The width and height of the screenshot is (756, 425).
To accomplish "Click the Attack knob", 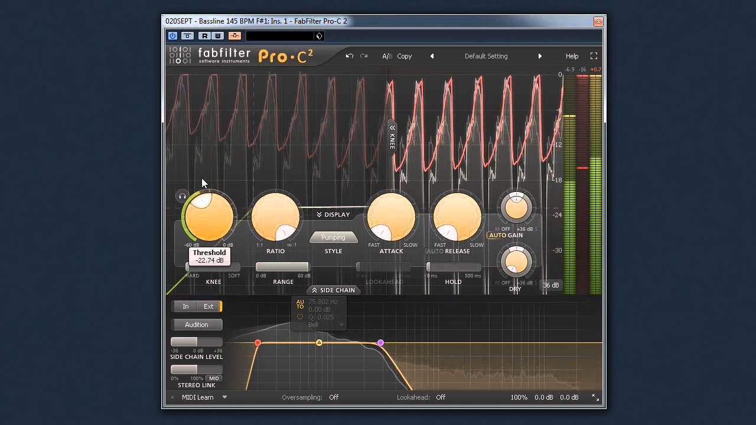I will pyautogui.click(x=391, y=216).
